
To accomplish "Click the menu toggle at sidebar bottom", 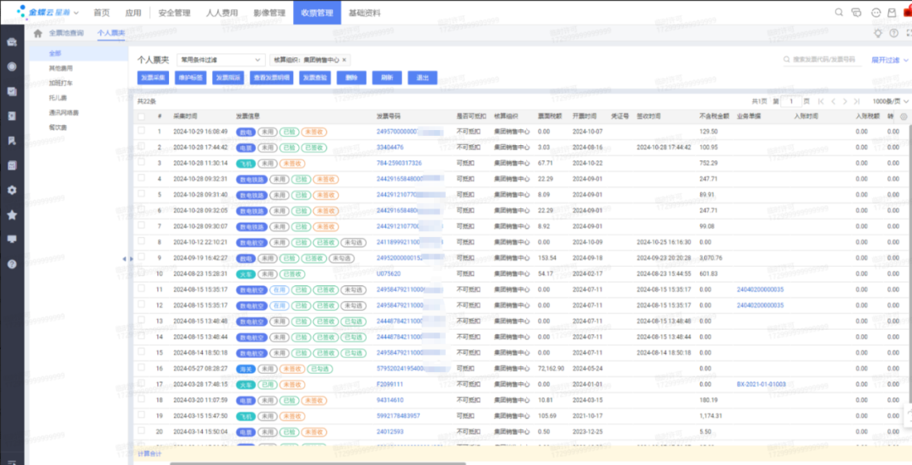I will [x=12, y=462].
